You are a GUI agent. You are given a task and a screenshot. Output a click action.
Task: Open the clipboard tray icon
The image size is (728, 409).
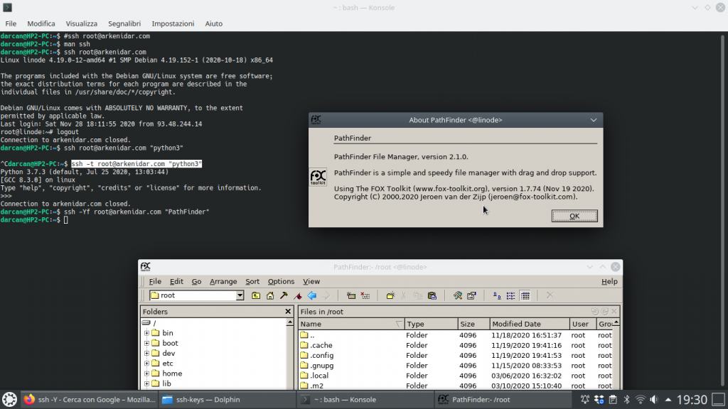[x=613, y=399]
